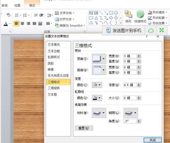This screenshot has width=170, height=143.
Task: Click the green cloud icon
Action: [x=151, y=30]
